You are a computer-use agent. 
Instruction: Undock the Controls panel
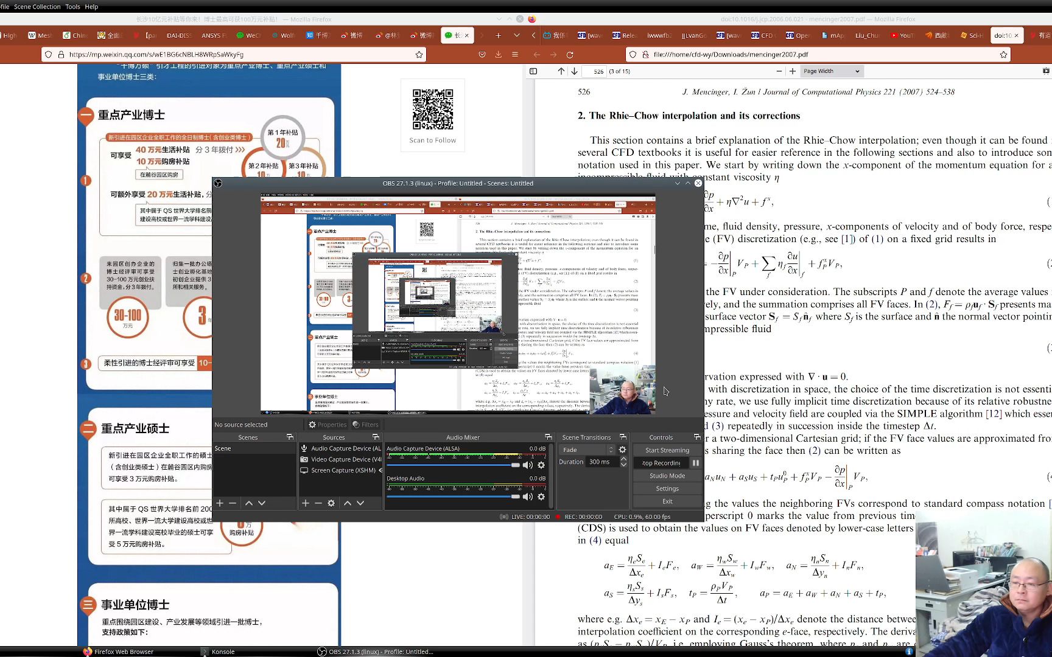697,437
